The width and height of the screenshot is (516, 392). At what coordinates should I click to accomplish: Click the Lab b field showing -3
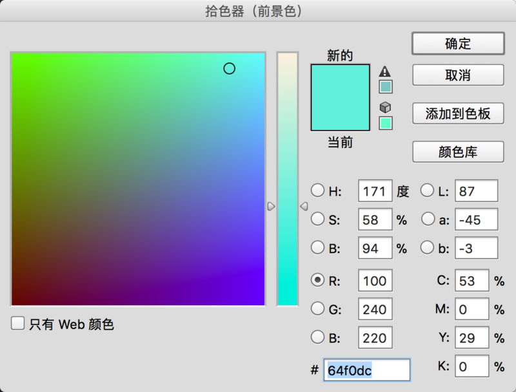[x=476, y=248]
